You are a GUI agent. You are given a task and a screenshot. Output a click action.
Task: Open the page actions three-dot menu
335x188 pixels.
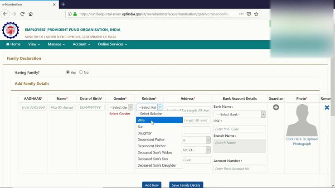[242, 14]
